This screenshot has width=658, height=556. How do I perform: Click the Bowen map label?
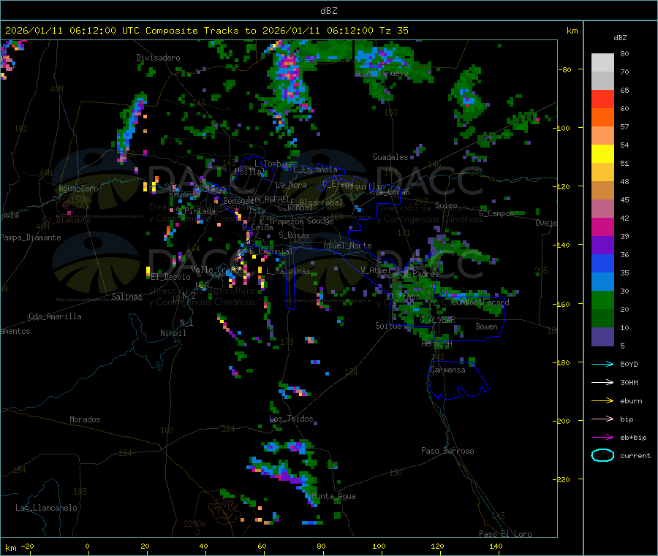486,326
